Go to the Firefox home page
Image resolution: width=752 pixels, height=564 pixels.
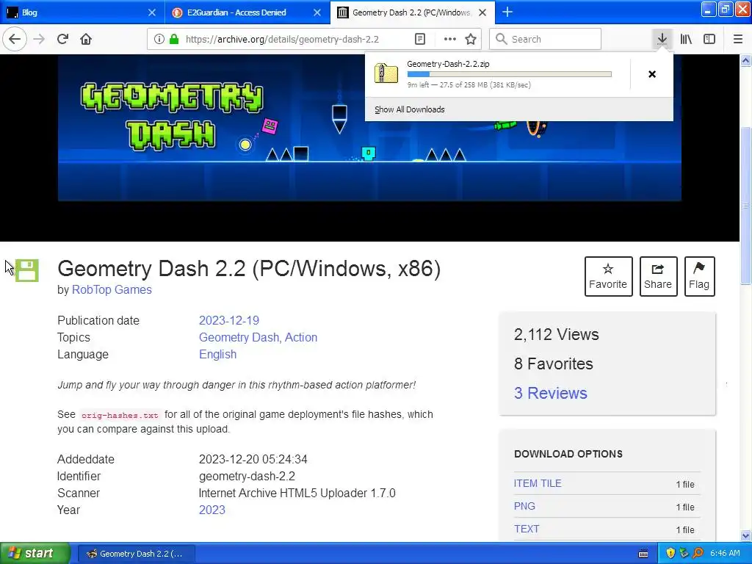coord(86,39)
